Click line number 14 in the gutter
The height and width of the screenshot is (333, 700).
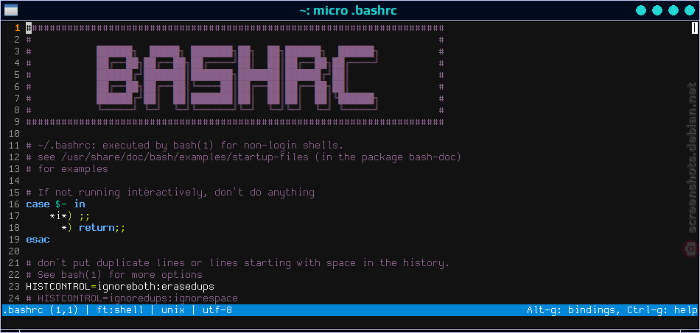[14, 181]
